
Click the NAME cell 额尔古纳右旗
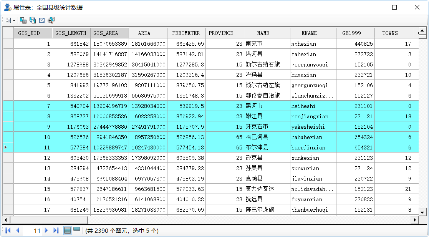[x=267, y=65]
